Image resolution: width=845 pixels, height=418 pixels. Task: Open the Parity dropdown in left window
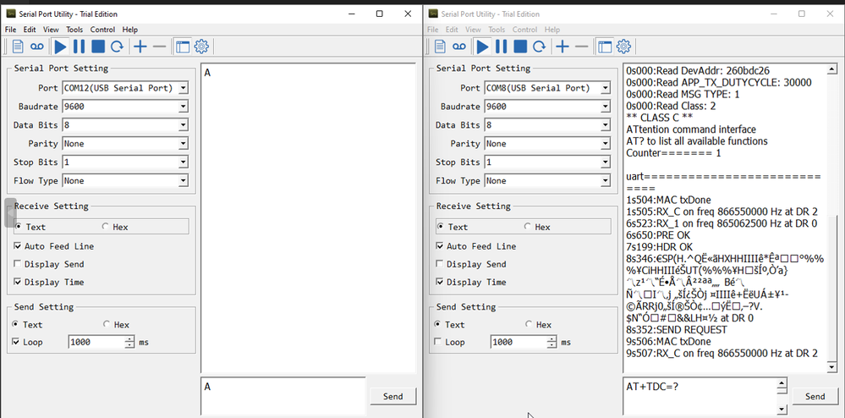pyautogui.click(x=184, y=144)
